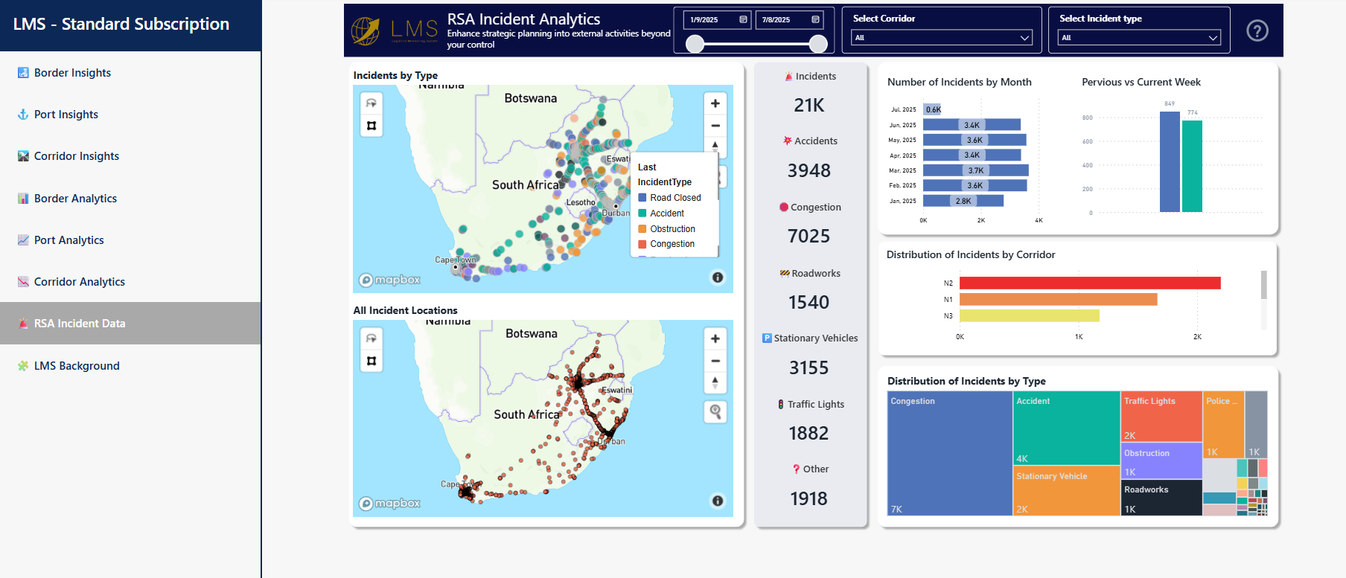Screen dimensions: 1346x578
Task: Expand the Select Incident type dropdown
Action: (x=1139, y=38)
